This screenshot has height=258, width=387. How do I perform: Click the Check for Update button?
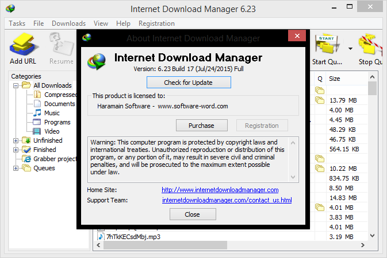pos(189,82)
